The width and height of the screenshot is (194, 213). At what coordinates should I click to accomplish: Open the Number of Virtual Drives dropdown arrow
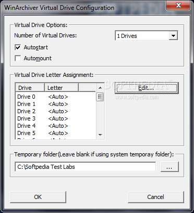coord(173,36)
